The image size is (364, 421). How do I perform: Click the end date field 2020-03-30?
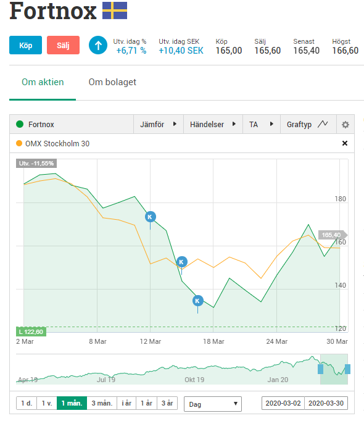326,403
